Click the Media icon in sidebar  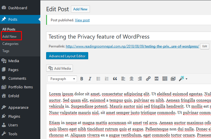[x=4, y=61]
